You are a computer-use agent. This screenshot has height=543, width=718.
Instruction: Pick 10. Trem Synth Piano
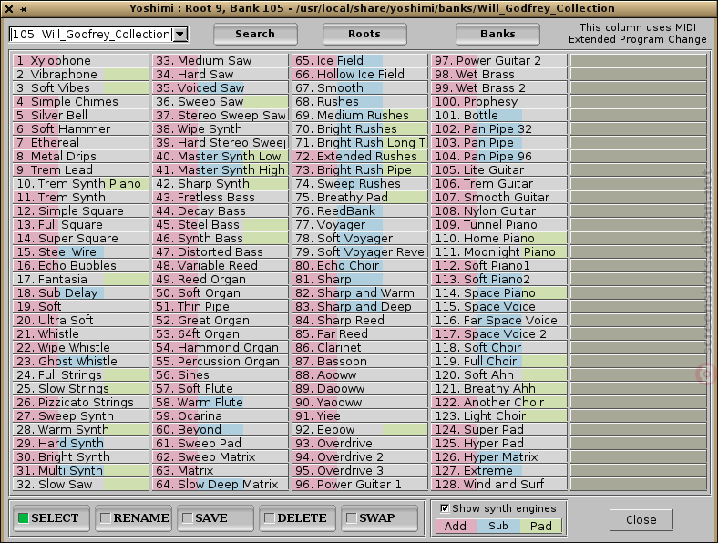pos(81,184)
